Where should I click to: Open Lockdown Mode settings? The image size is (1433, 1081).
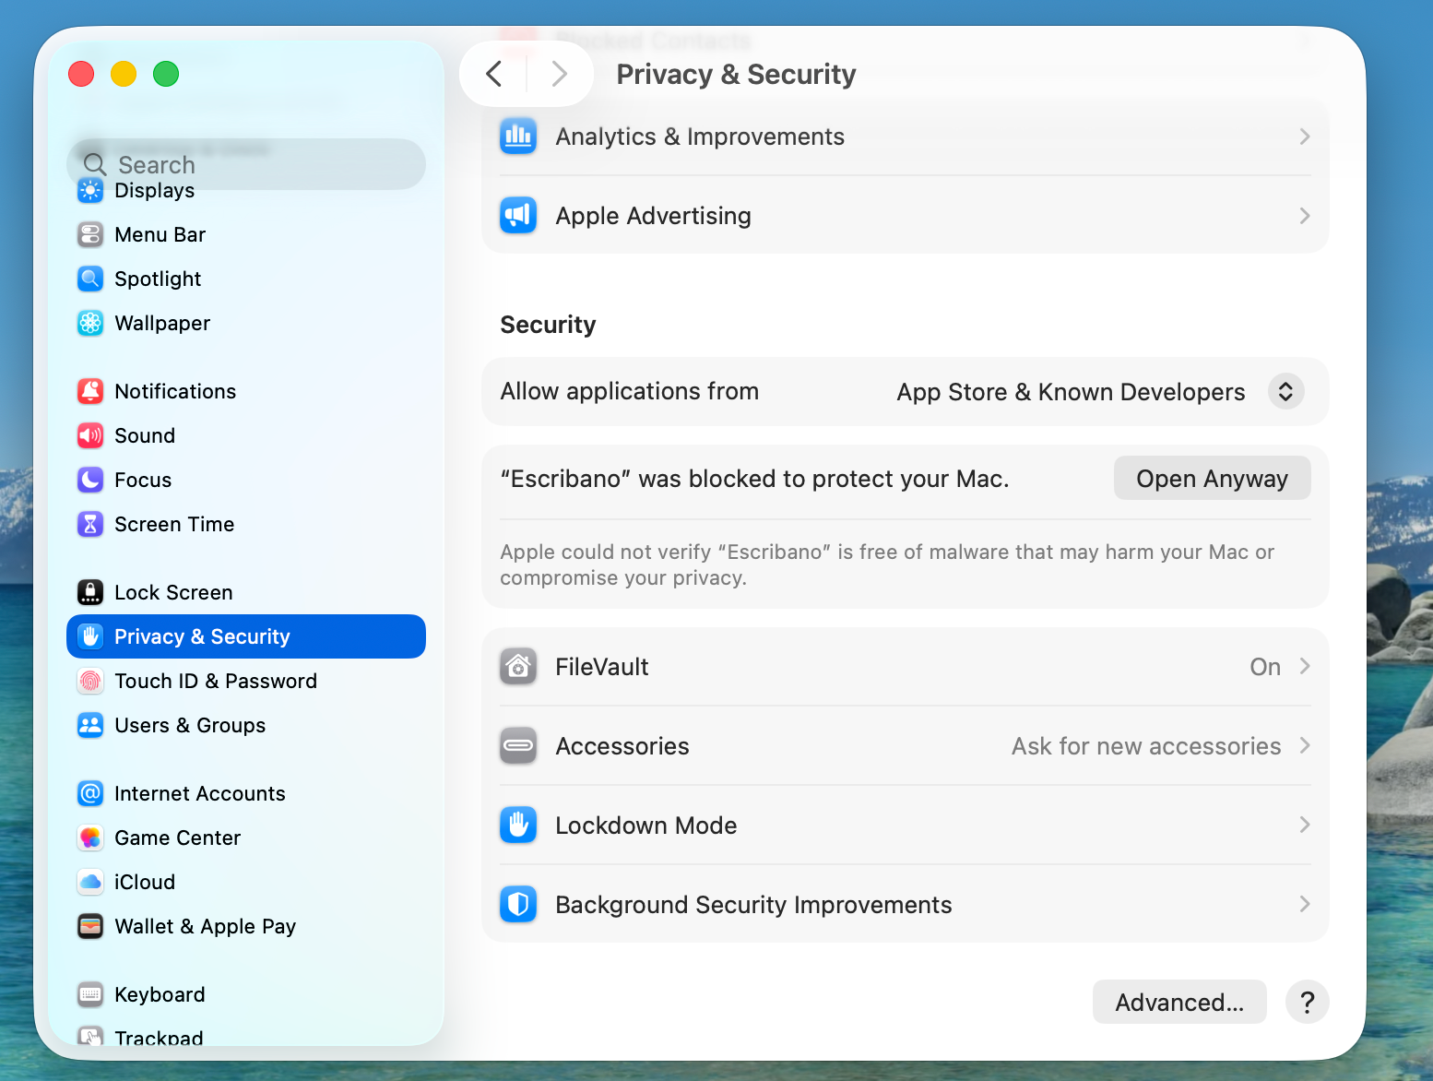tap(645, 825)
